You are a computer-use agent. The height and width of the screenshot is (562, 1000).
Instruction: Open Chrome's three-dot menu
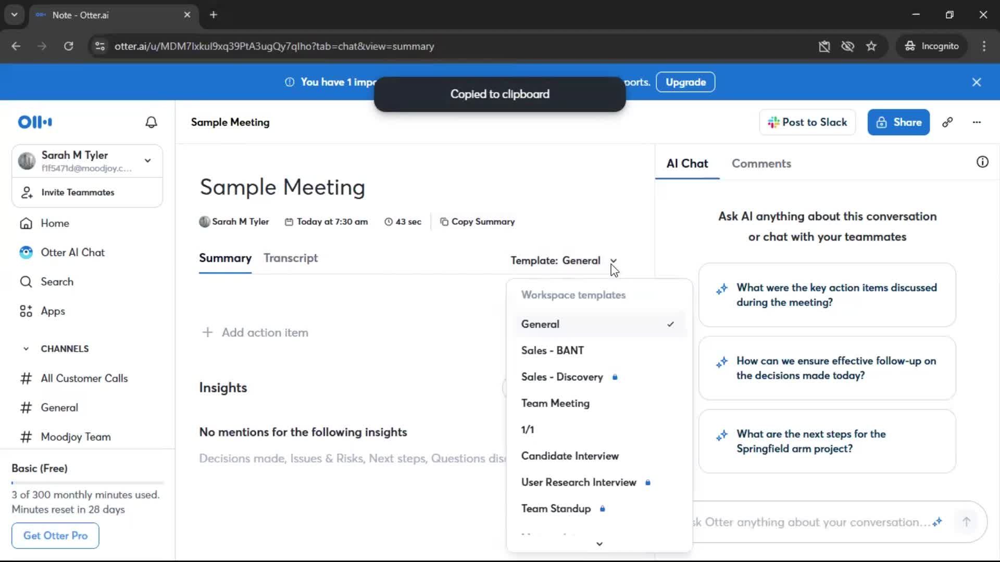point(984,46)
